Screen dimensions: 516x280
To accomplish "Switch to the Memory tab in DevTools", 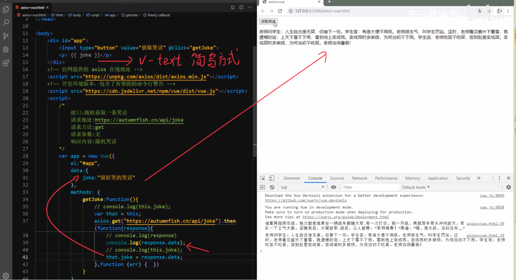I will pyautogui.click(x=413, y=178).
